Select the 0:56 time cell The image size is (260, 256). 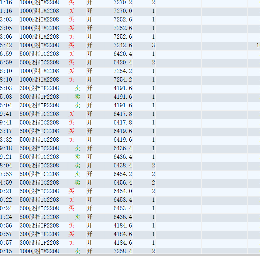(x=6, y=226)
